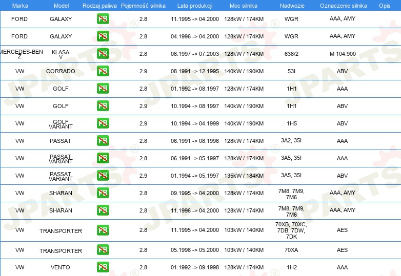Click FORD brand in 04.1996 row
This screenshot has width=401, height=276.
tap(19, 36)
